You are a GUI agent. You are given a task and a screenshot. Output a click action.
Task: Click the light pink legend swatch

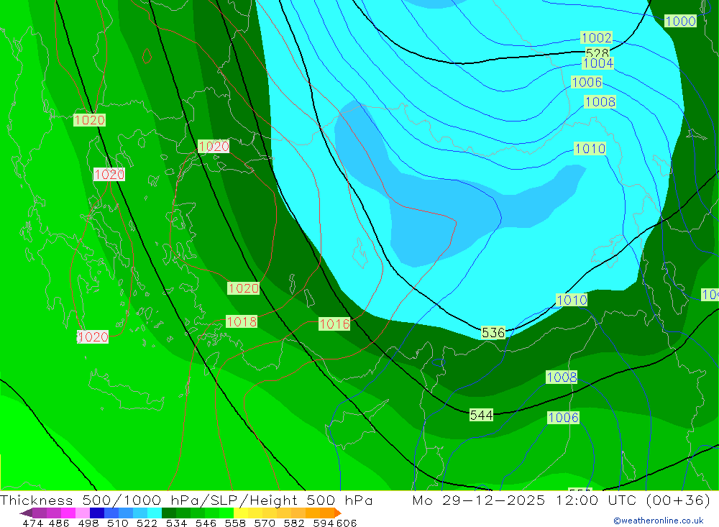click(83, 513)
